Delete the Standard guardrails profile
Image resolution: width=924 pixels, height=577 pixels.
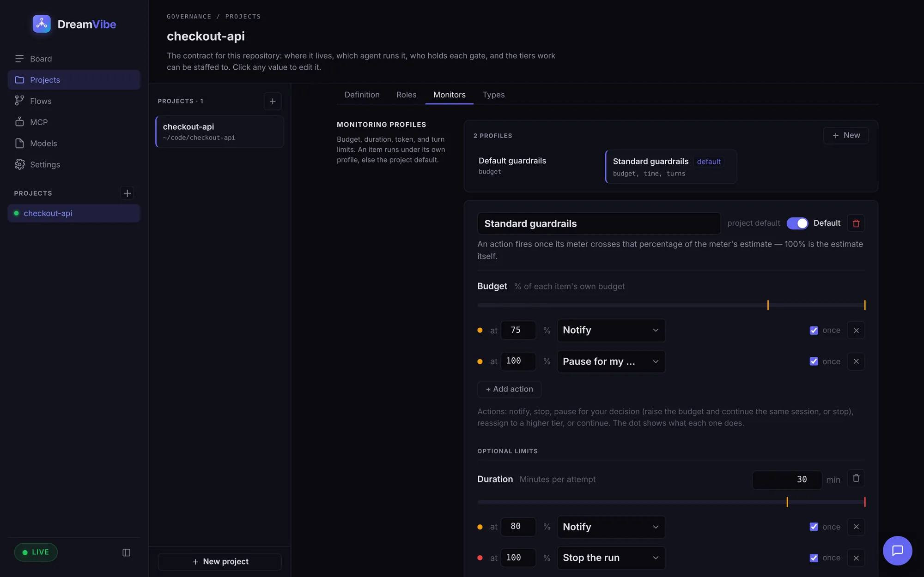[x=856, y=223]
